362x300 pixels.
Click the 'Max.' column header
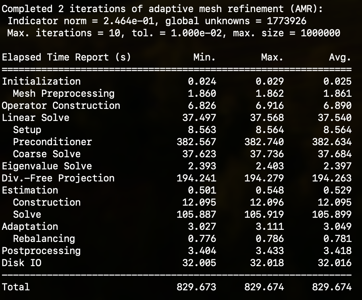pyautogui.click(x=272, y=57)
